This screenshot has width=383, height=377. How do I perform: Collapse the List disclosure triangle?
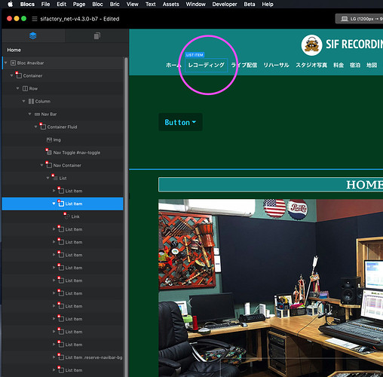(x=47, y=178)
